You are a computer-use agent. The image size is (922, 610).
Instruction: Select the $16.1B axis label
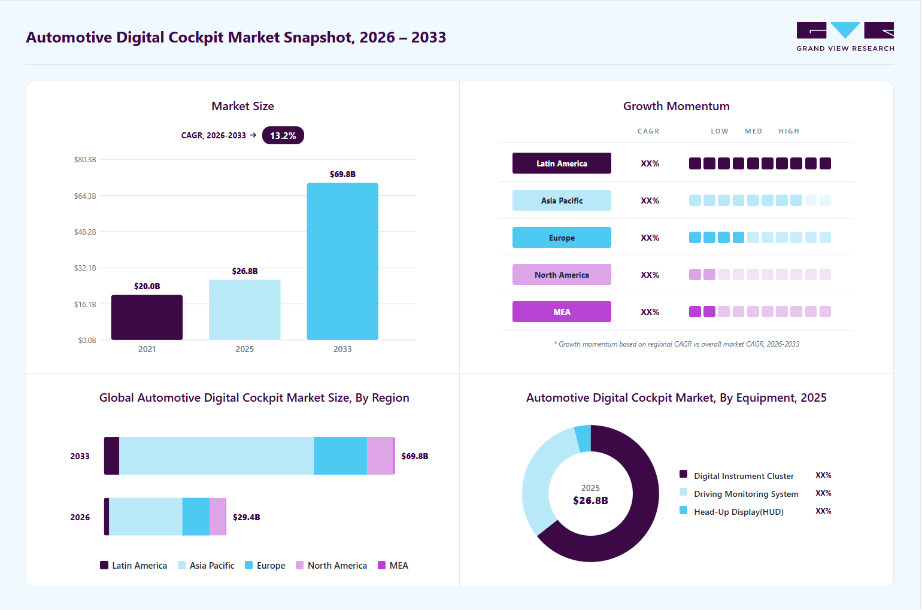pos(85,304)
